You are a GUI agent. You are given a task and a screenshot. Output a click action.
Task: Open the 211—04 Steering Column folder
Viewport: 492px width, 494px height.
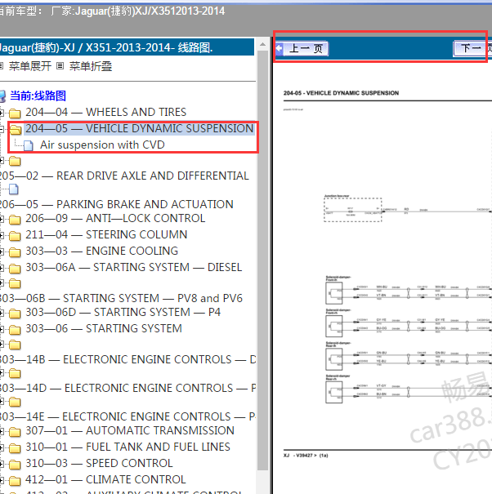[x=106, y=234]
